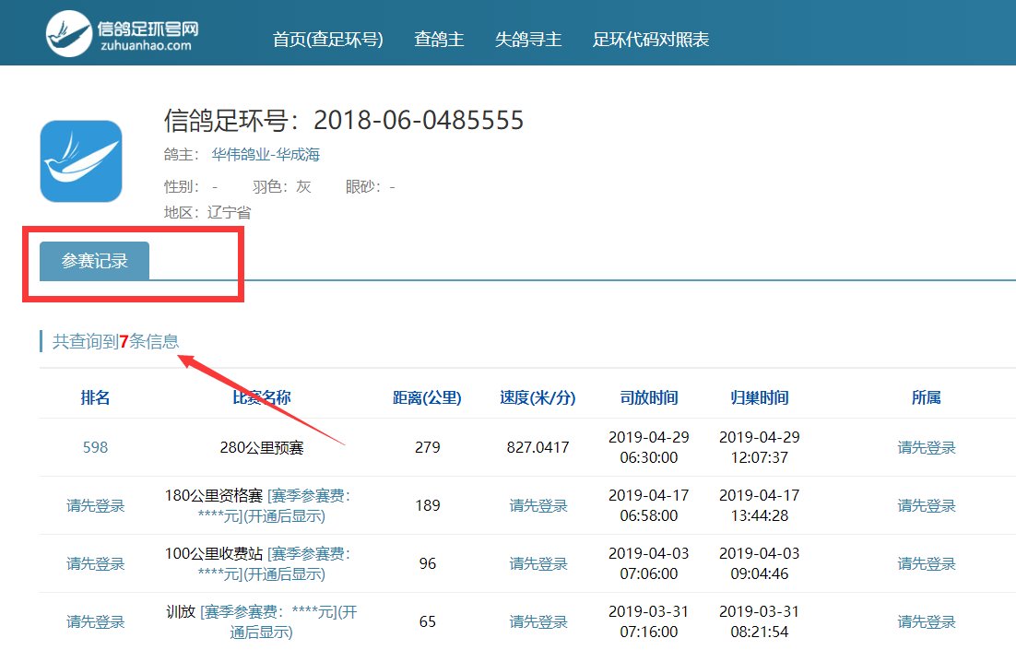Click 请先登录 in the 100公里收费站 speed cell
The height and width of the screenshot is (650, 1016).
click(x=538, y=563)
